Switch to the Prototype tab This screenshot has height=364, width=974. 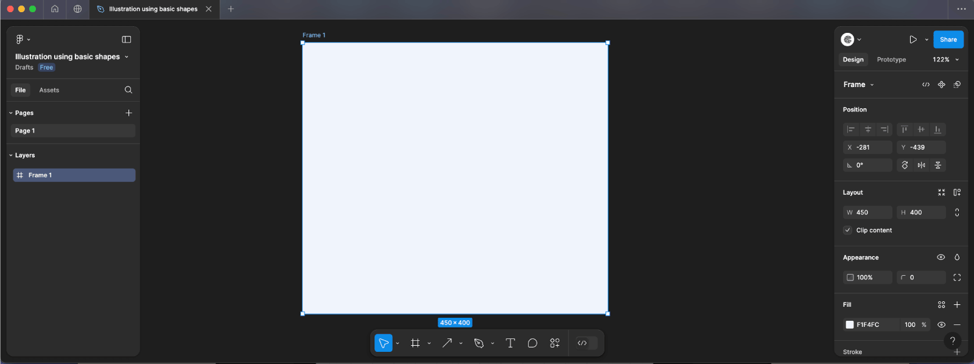point(891,60)
